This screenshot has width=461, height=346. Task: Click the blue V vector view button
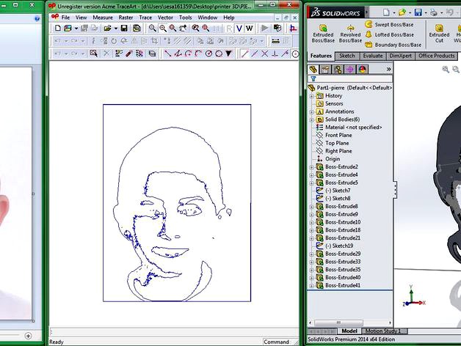(x=239, y=28)
